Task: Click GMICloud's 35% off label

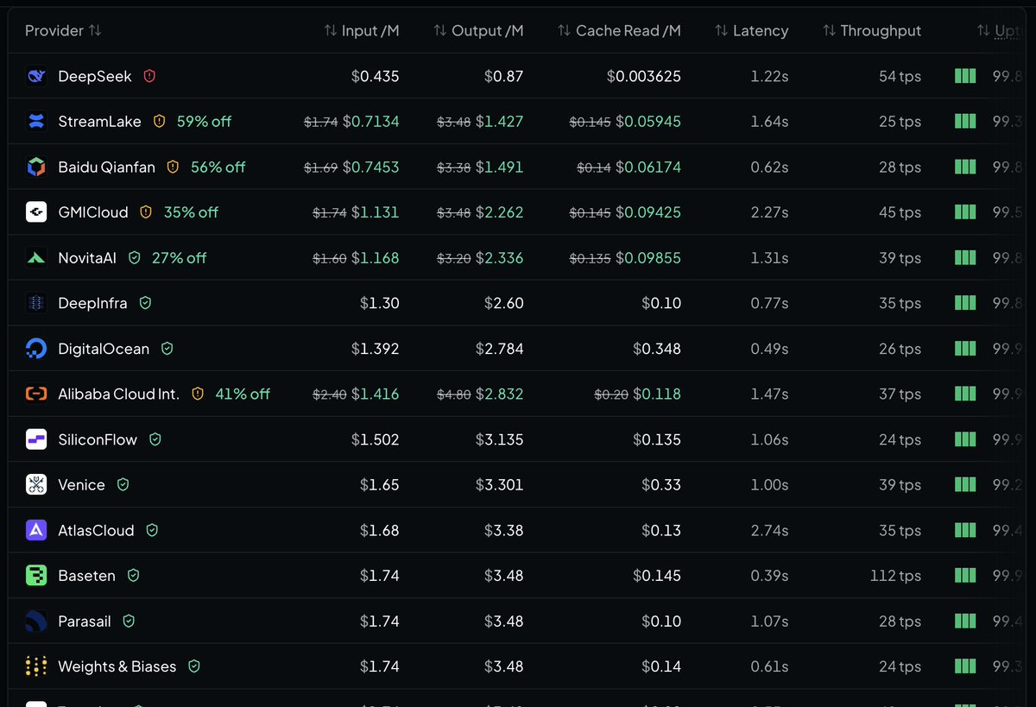Action: 191,212
